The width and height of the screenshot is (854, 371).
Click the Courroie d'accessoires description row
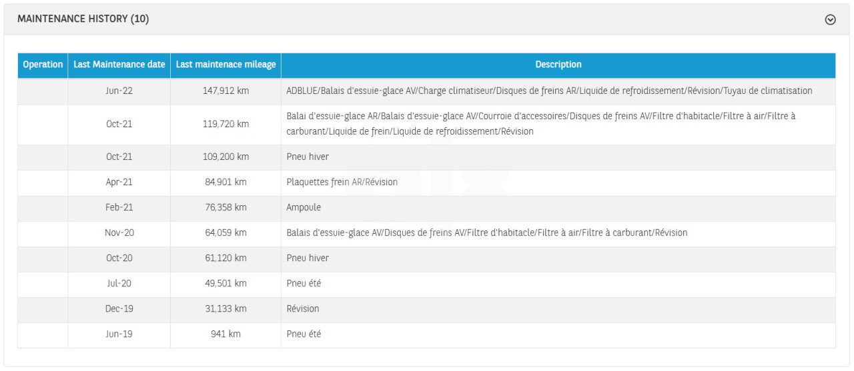(540, 125)
